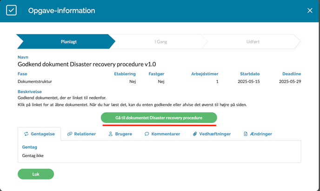Click the Gentag ikke repetition value
320x191 pixels.
click(33, 156)
